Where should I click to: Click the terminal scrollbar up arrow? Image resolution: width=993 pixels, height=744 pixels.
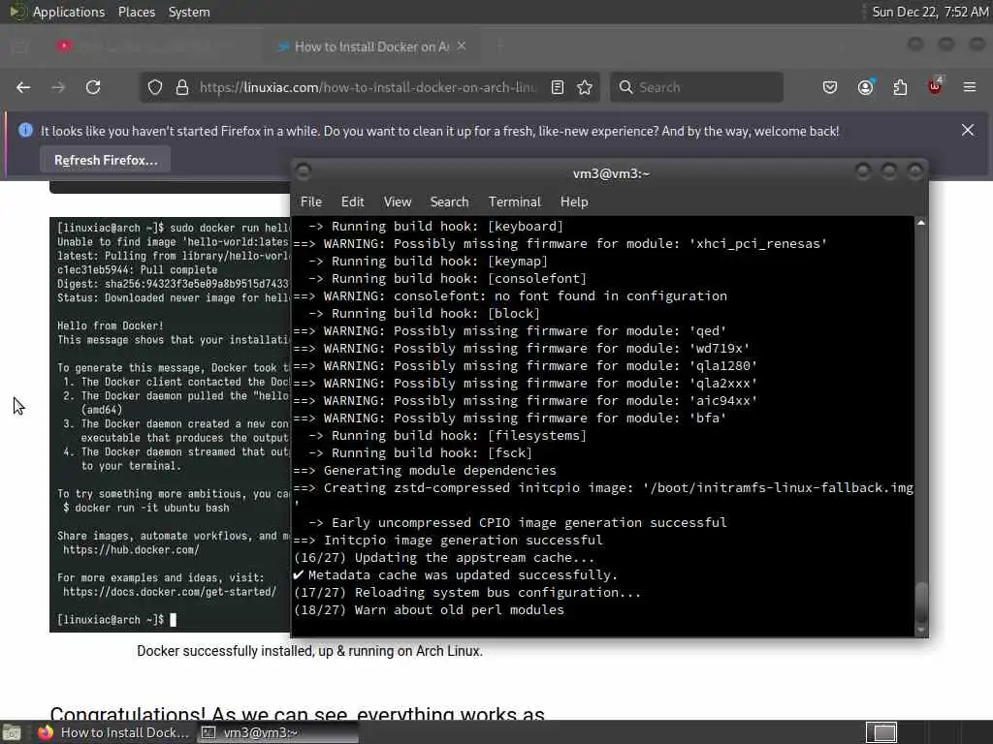tap(921, 223)
